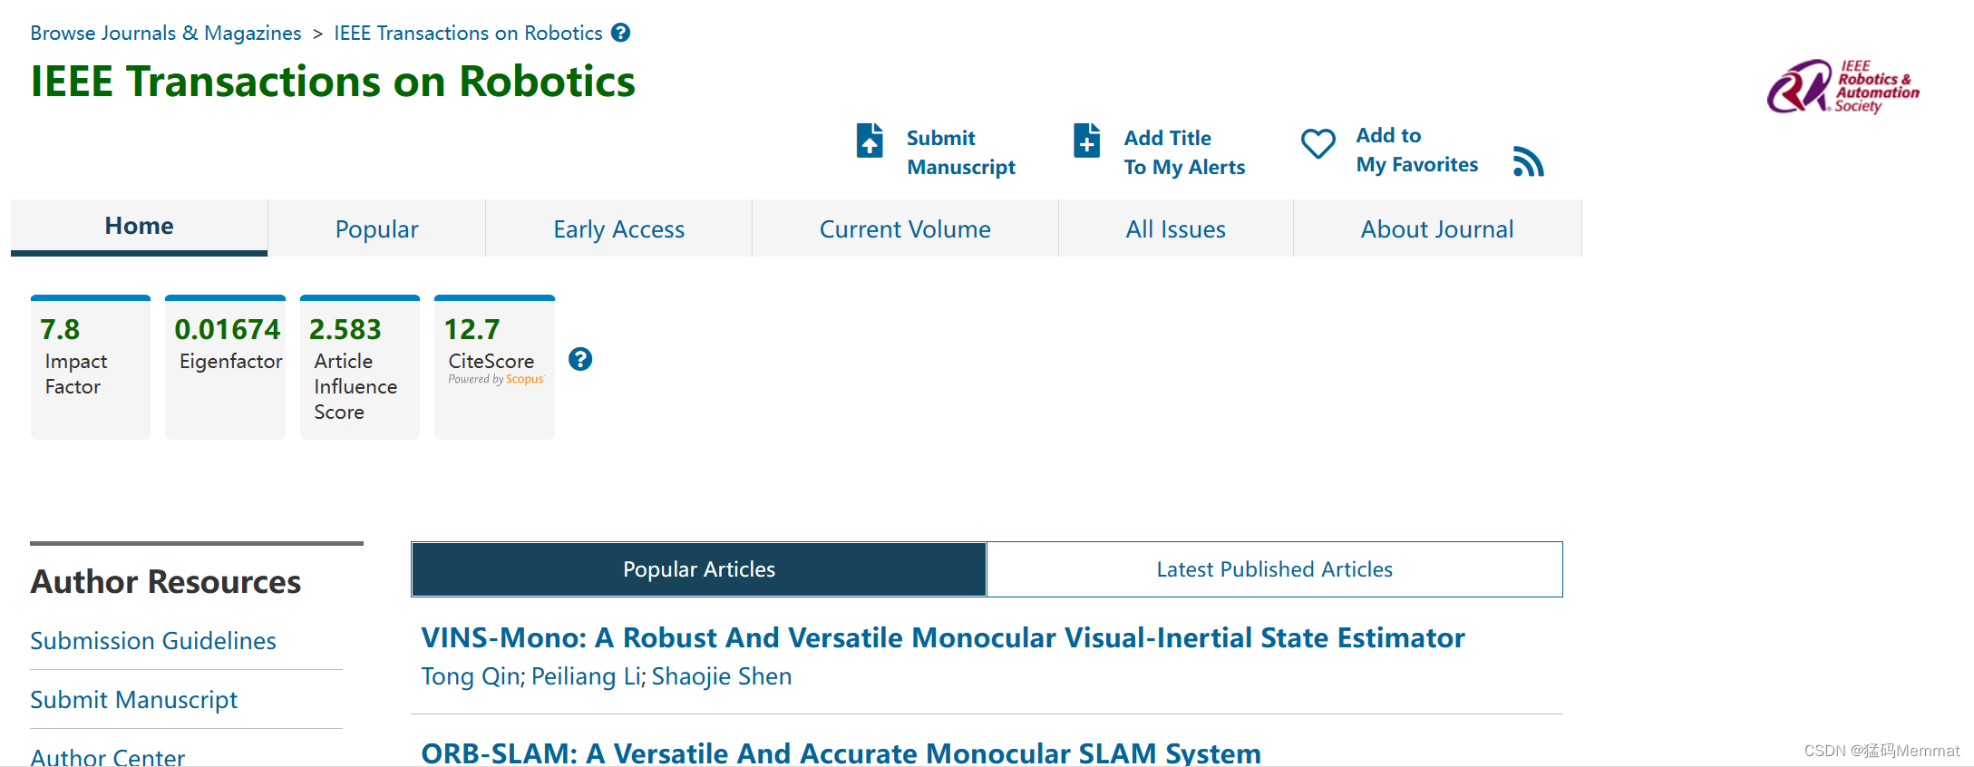Open the ORB-SLAM article title
The image size is (1974, 767).
[841, 752]
